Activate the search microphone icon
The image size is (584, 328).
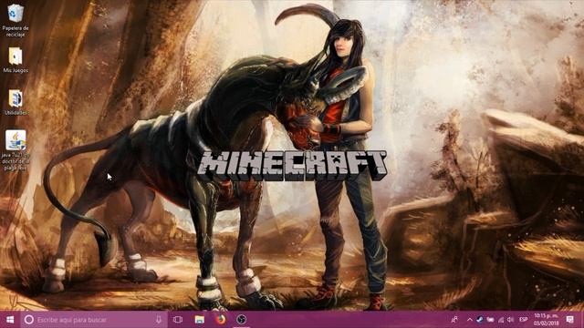(x=159, y=320)
